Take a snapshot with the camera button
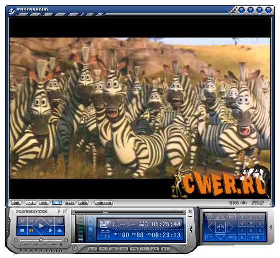 (x=155, y=249)
